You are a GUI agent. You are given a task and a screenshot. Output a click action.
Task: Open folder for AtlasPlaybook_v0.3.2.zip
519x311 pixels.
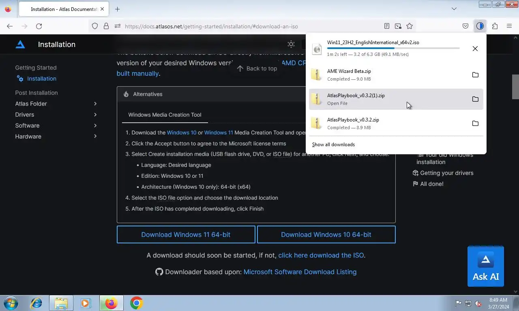(x=475, y=124)
